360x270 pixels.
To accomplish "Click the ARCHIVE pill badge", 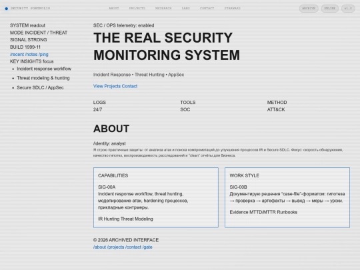I will [309, 9].
